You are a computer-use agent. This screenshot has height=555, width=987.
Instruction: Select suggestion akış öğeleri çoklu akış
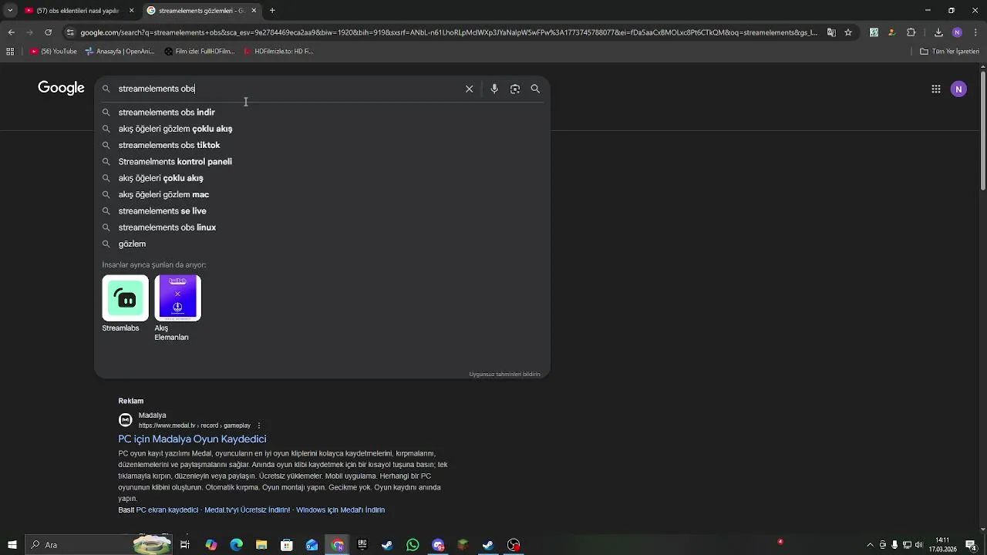(322, 178)
